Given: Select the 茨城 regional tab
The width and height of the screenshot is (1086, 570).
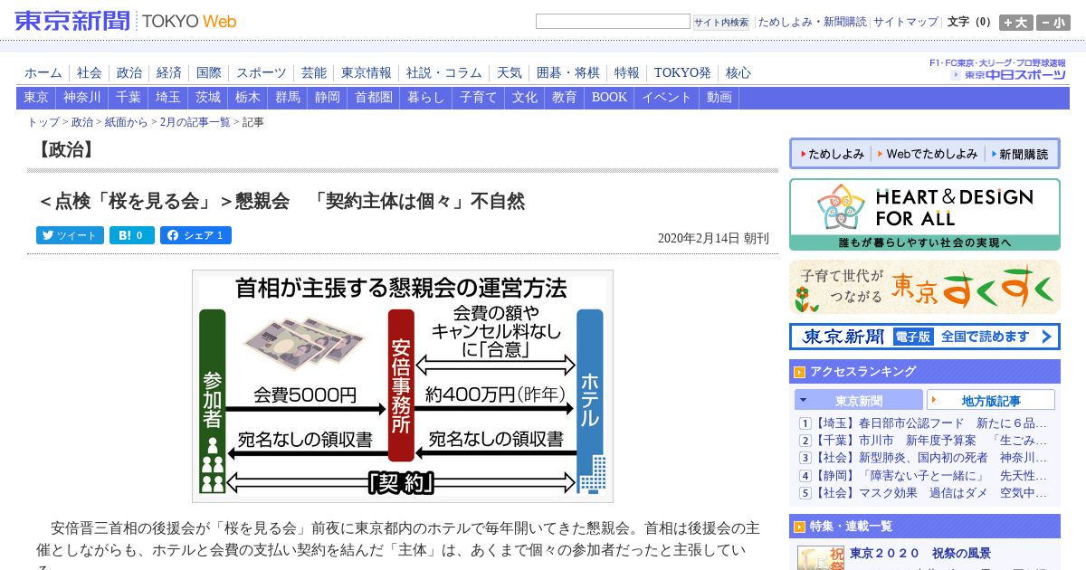Looking at the screenshot, I should (x=208, y=98).
